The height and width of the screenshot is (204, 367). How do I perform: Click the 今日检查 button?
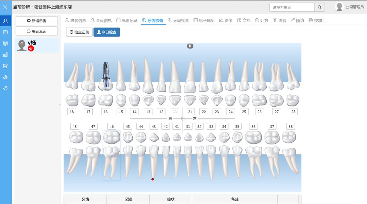pos(107,32)
